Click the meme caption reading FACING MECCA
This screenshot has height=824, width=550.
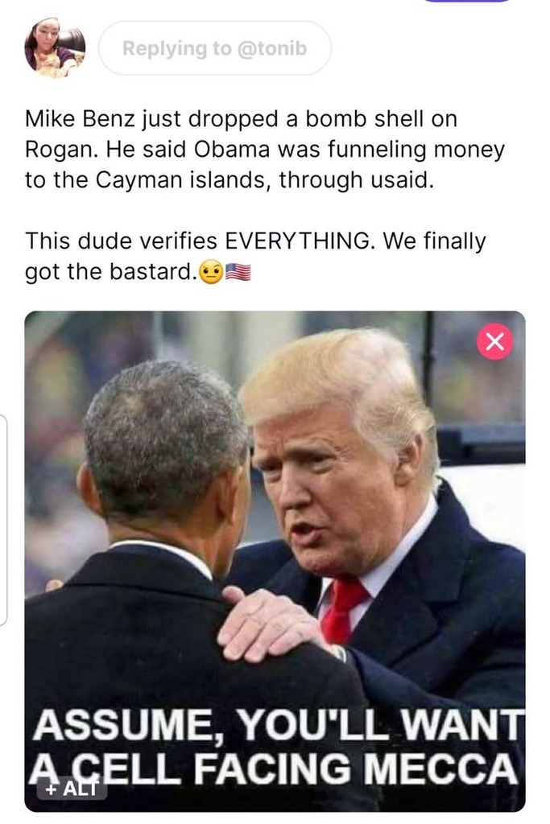pyautogui.click(x=355, y=768)
